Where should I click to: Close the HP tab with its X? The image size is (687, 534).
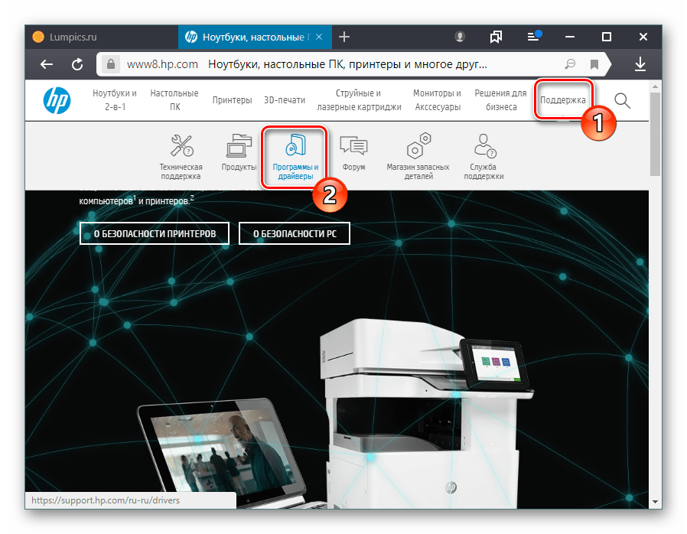tap(319, 37)
